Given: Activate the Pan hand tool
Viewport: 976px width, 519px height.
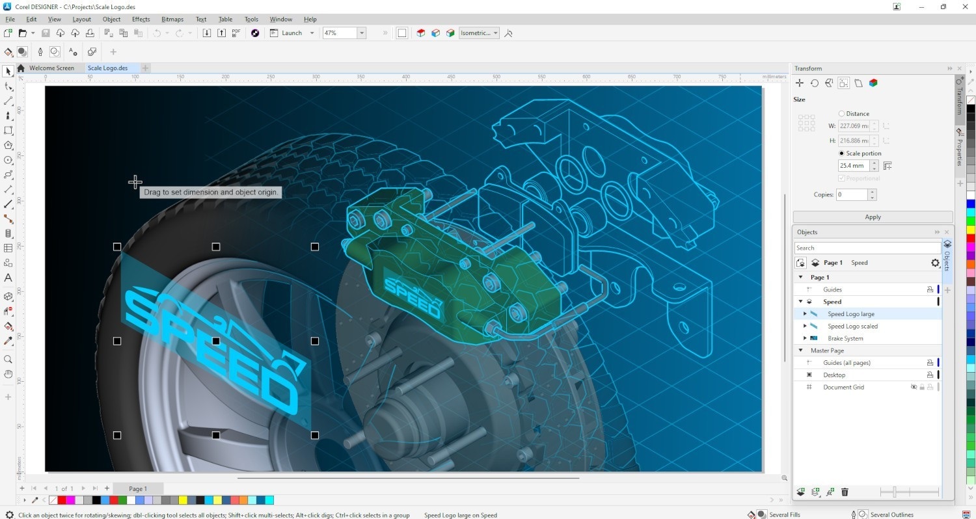Looking at the screenshot, I should pyautogui.click(x=8, y=374).
